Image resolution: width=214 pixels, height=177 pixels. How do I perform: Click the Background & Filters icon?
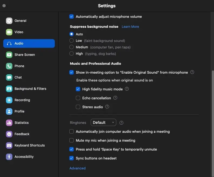9,89
